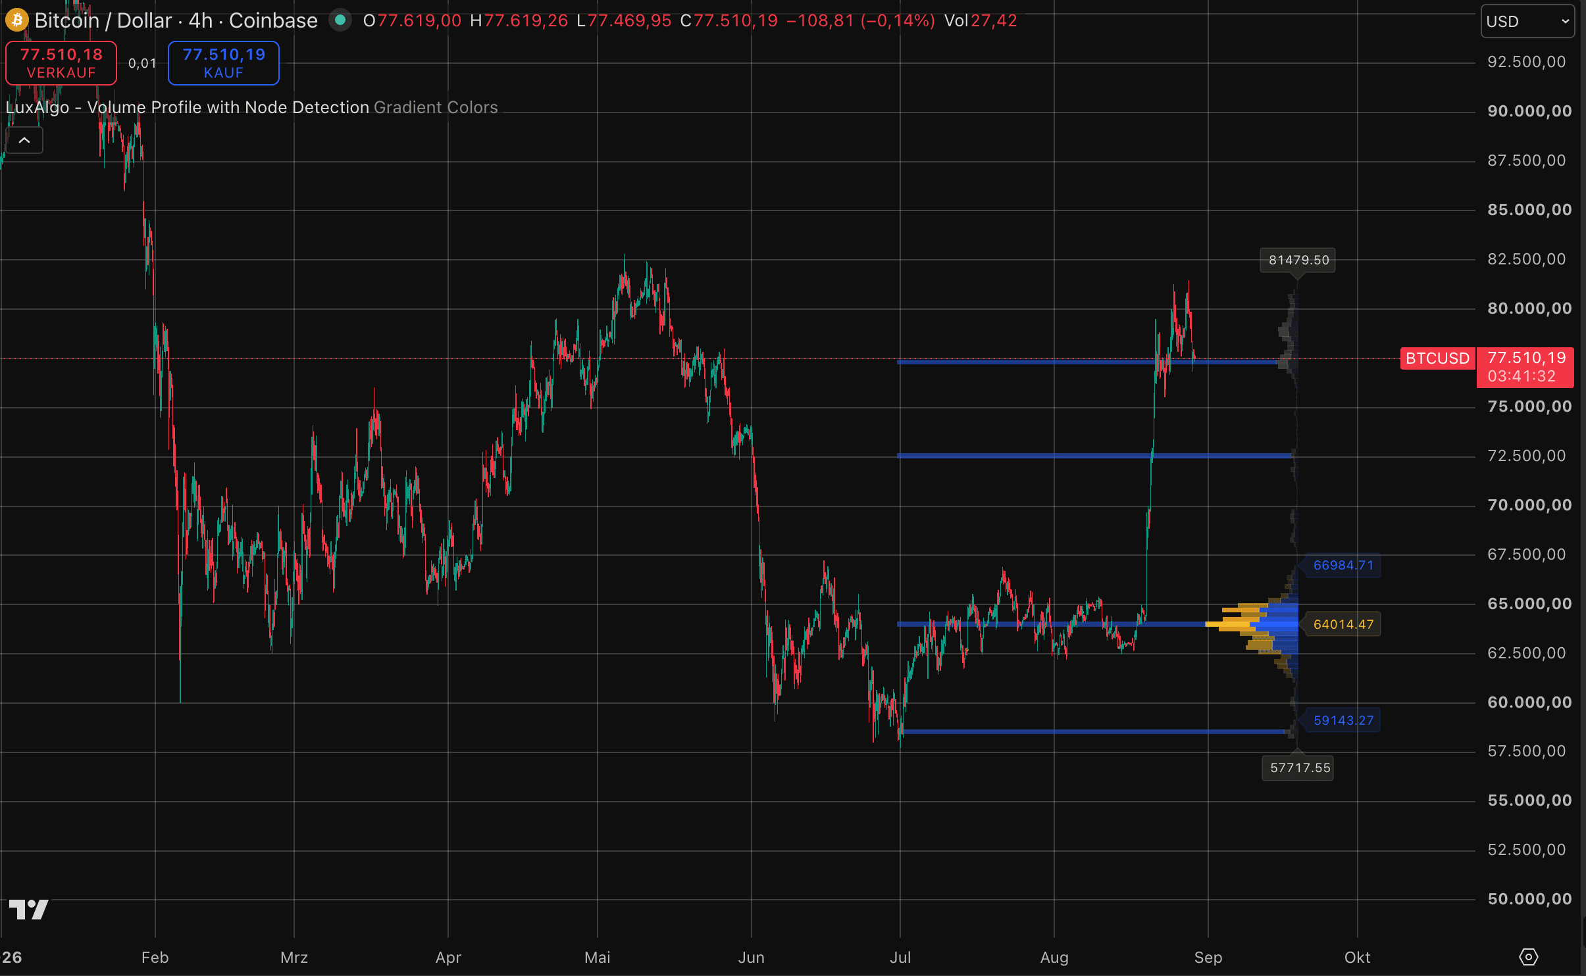This screenshot has height=976, width=1586.
Task: Click the Mai label on time axis
Action: 598,958
